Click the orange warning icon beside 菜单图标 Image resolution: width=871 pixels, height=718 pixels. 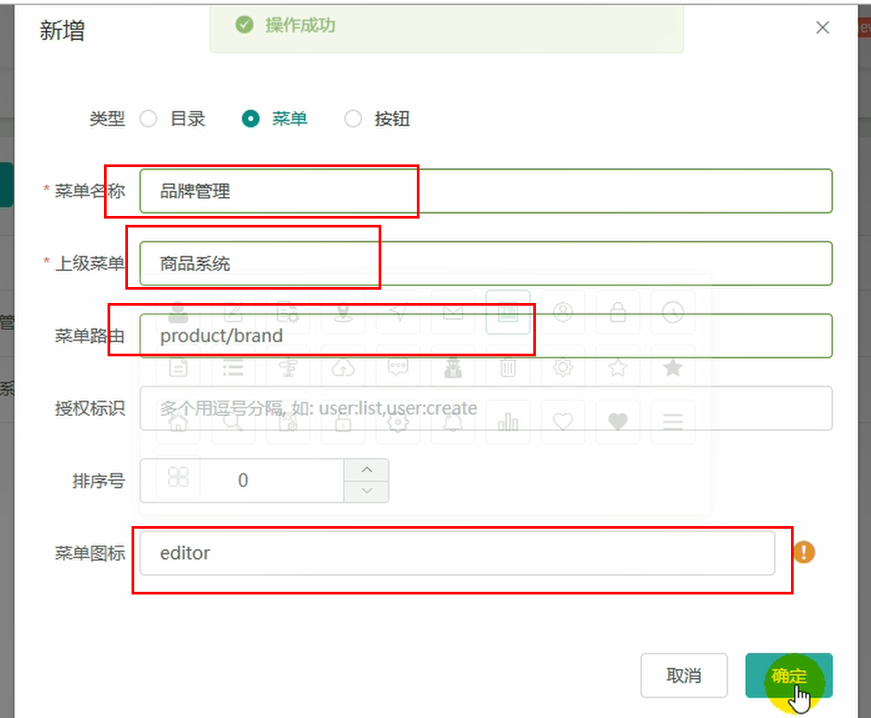coord(803,553)
